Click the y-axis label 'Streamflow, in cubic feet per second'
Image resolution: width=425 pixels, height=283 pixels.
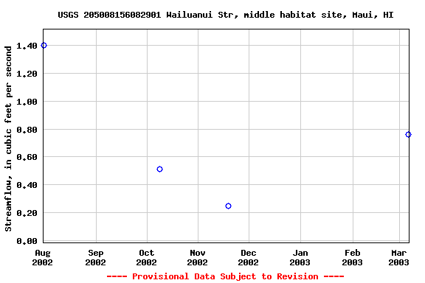click(x=8, y=139)
